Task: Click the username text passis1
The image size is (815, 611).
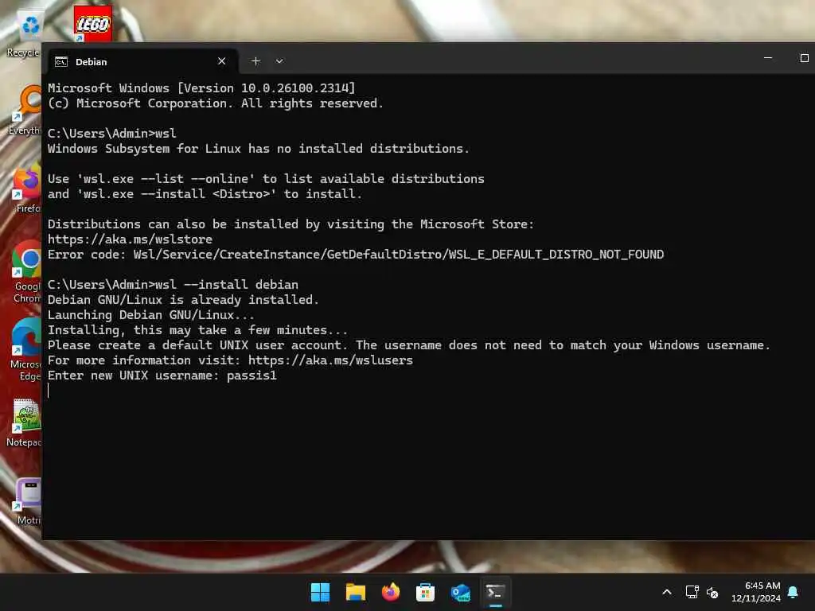Action: coord(252,376)
